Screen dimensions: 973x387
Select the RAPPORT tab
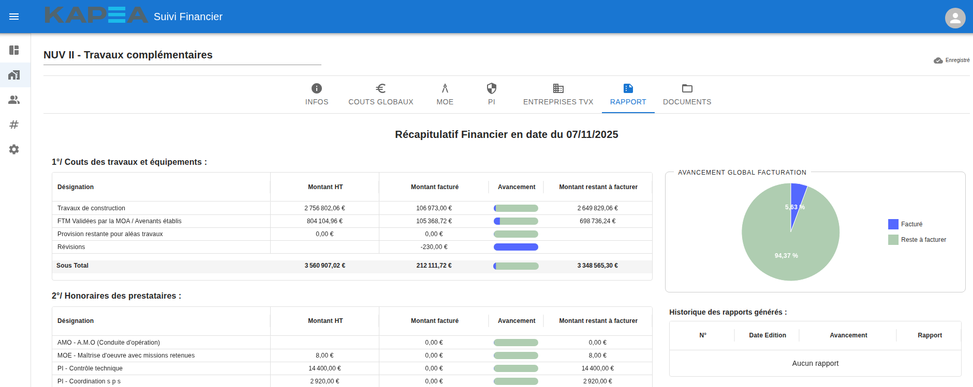point(628,95)
